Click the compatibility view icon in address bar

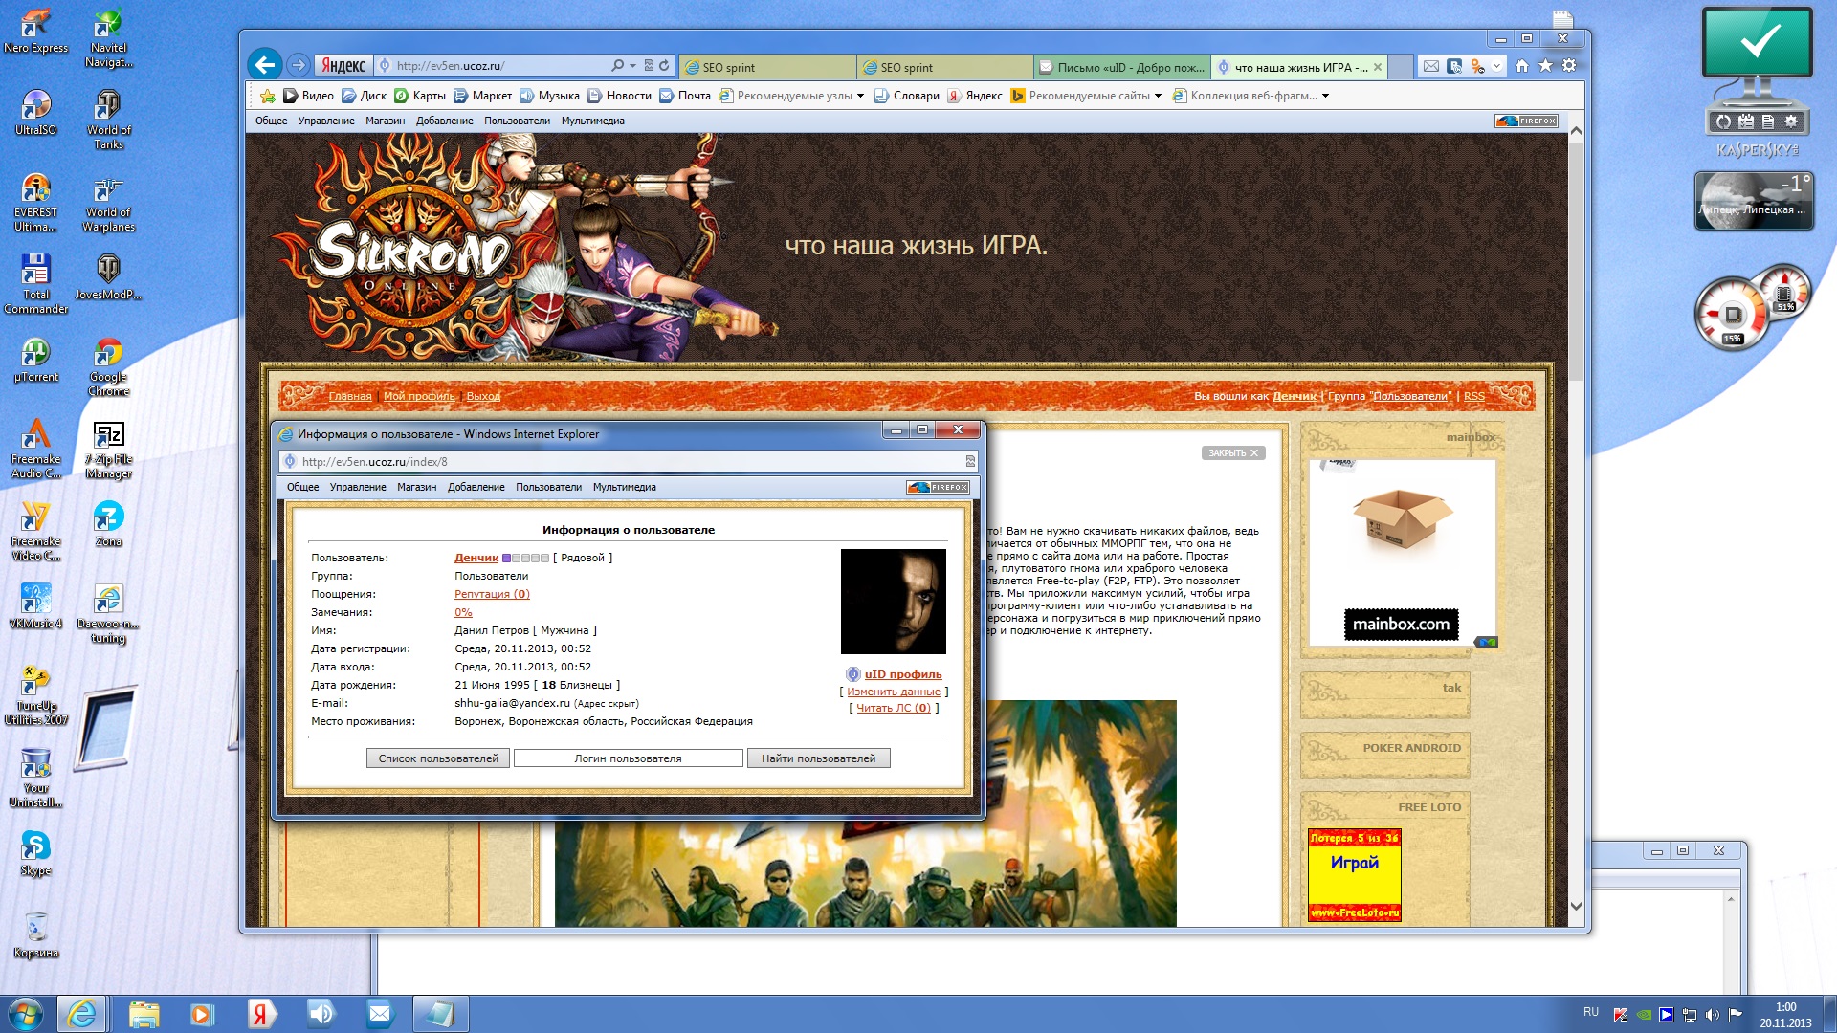coord(649,66)
